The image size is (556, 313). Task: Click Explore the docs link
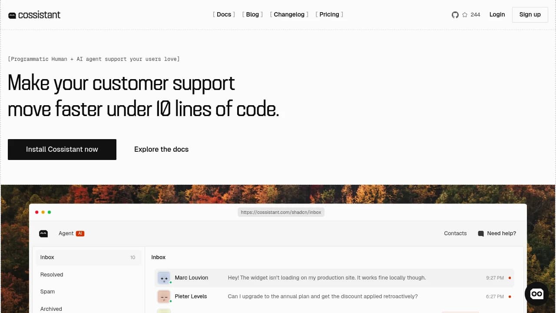(161, 150)
